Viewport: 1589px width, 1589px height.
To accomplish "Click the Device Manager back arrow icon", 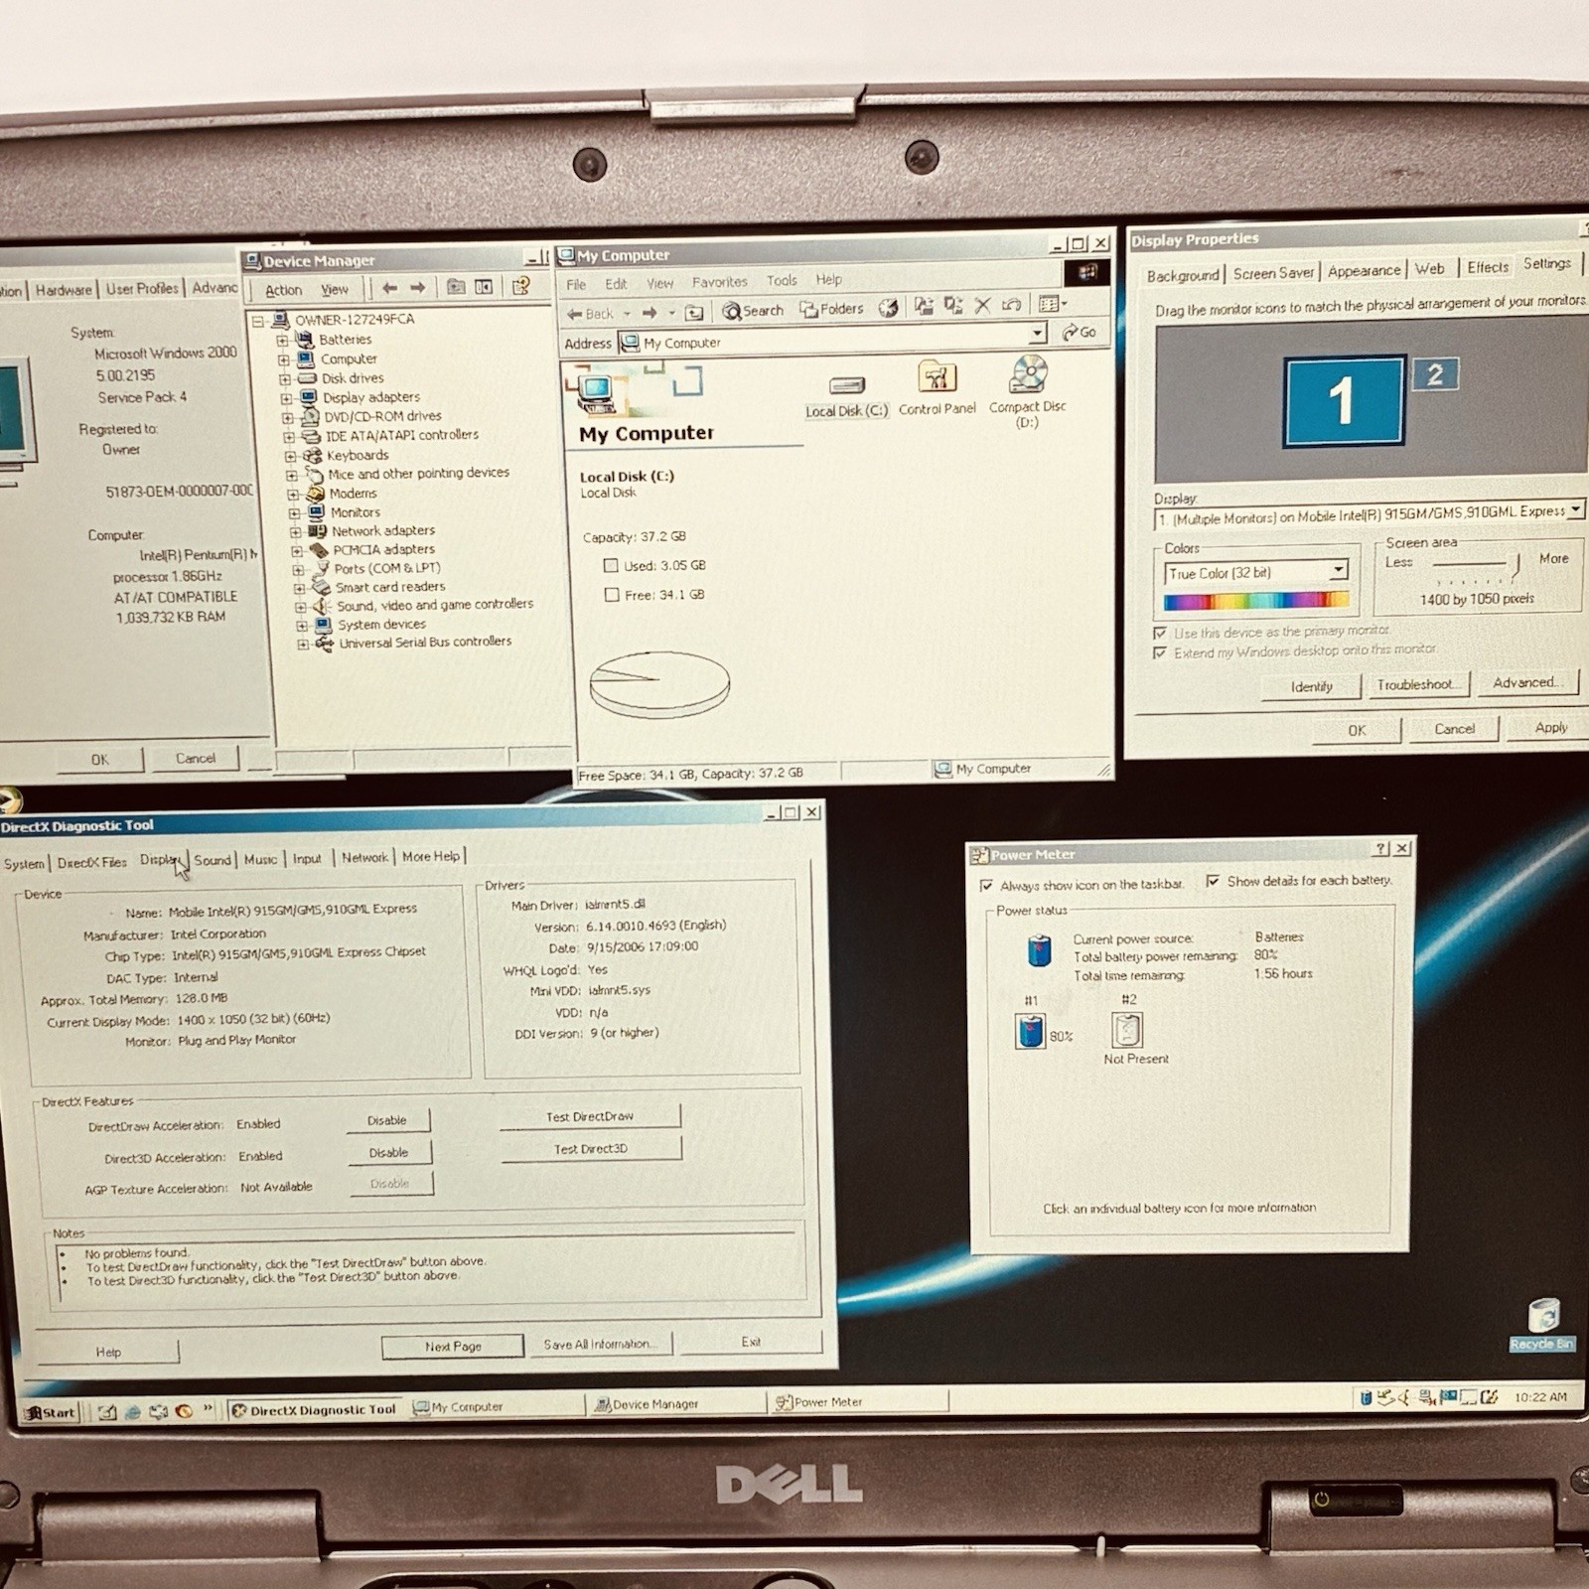I will point(390,288).
